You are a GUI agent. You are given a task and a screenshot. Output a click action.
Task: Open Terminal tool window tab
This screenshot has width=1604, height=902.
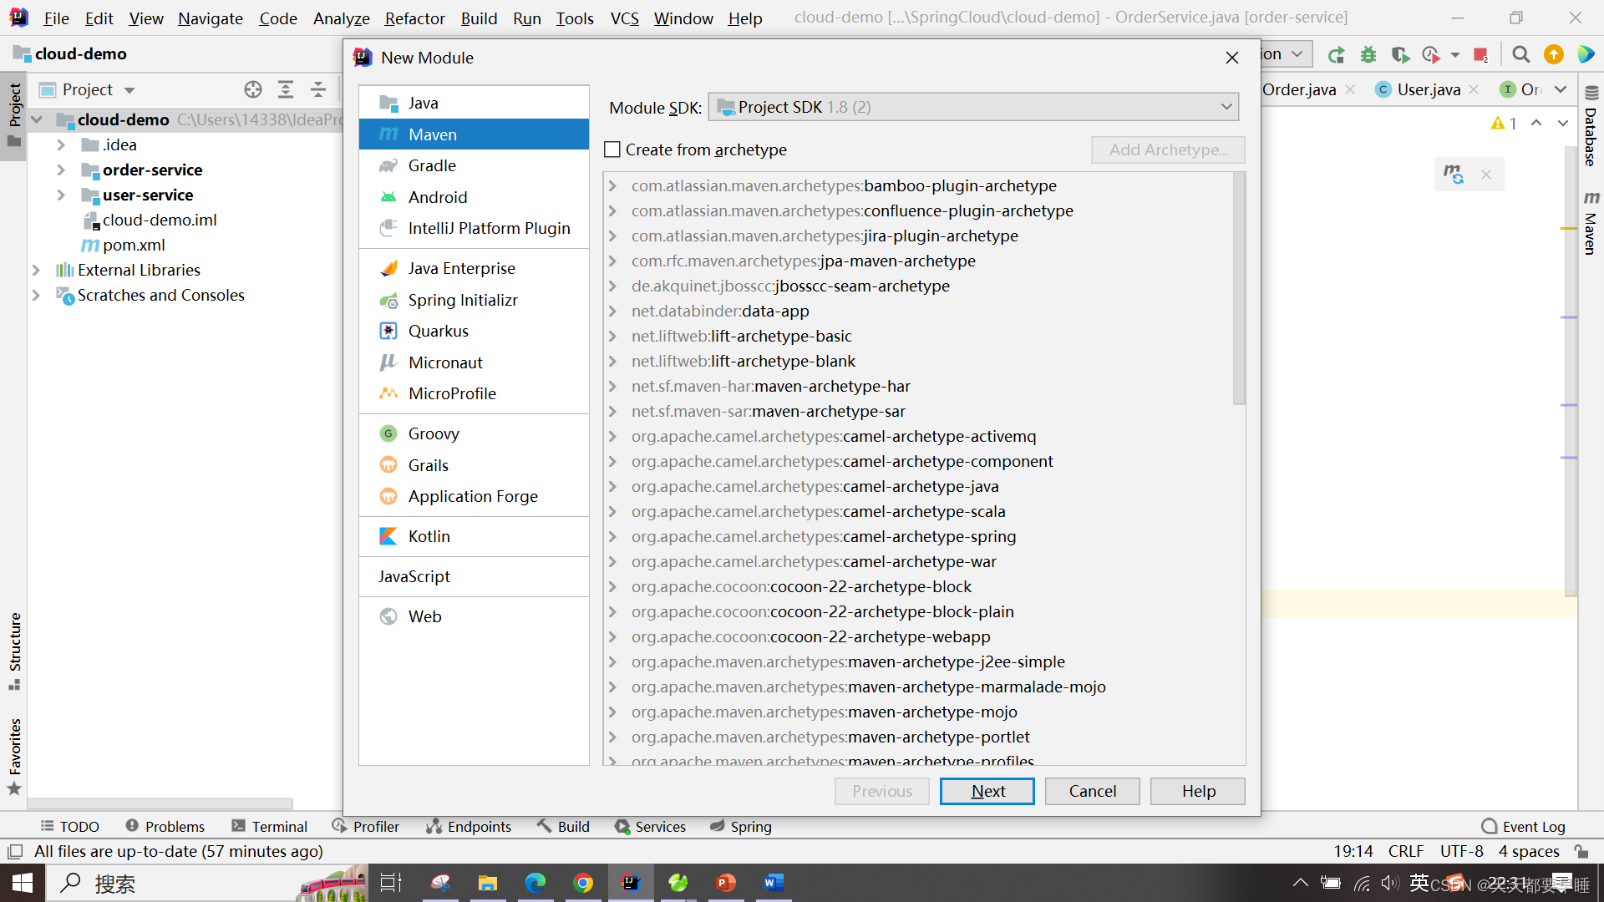tap(270, 826)
